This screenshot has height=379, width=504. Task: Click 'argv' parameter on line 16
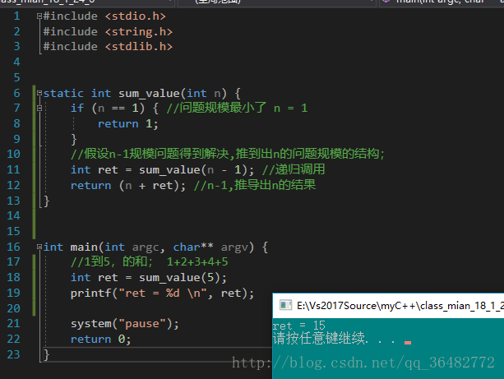tap(234, 247)
